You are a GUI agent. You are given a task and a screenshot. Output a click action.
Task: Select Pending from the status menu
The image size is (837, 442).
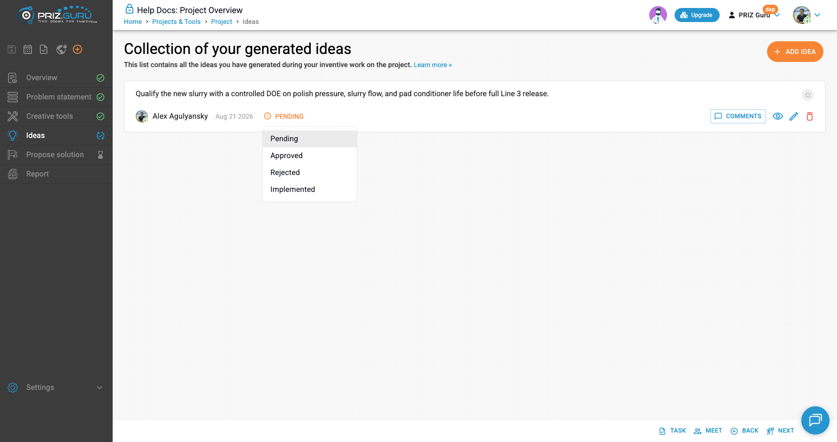pyautogui.click(x=310, y=139)
